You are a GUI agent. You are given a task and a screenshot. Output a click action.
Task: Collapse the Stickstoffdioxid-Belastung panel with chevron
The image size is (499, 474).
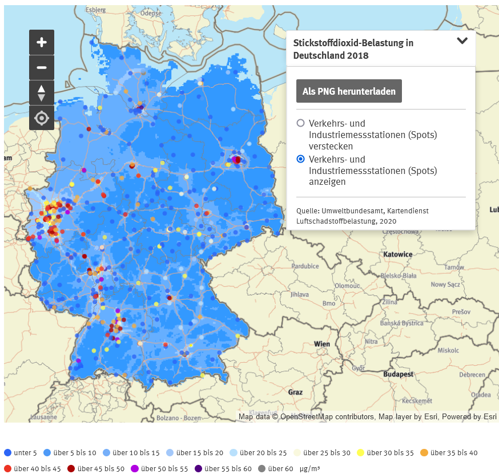tap(462, 41)
